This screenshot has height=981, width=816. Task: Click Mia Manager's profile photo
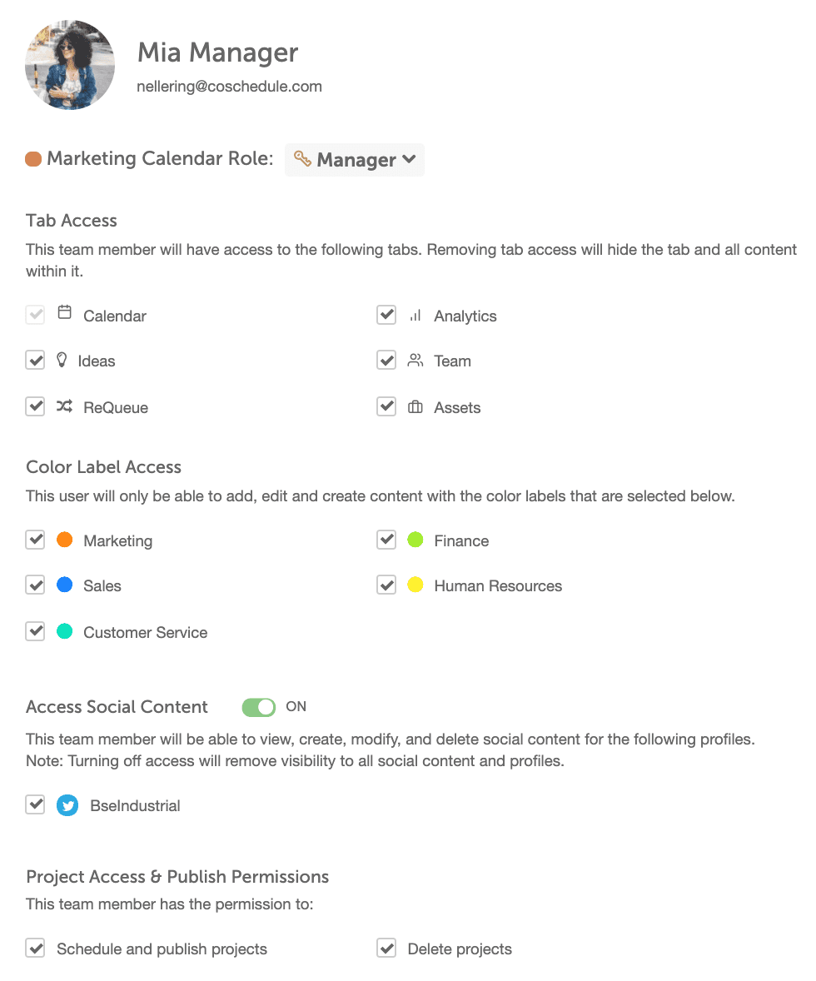70,65
